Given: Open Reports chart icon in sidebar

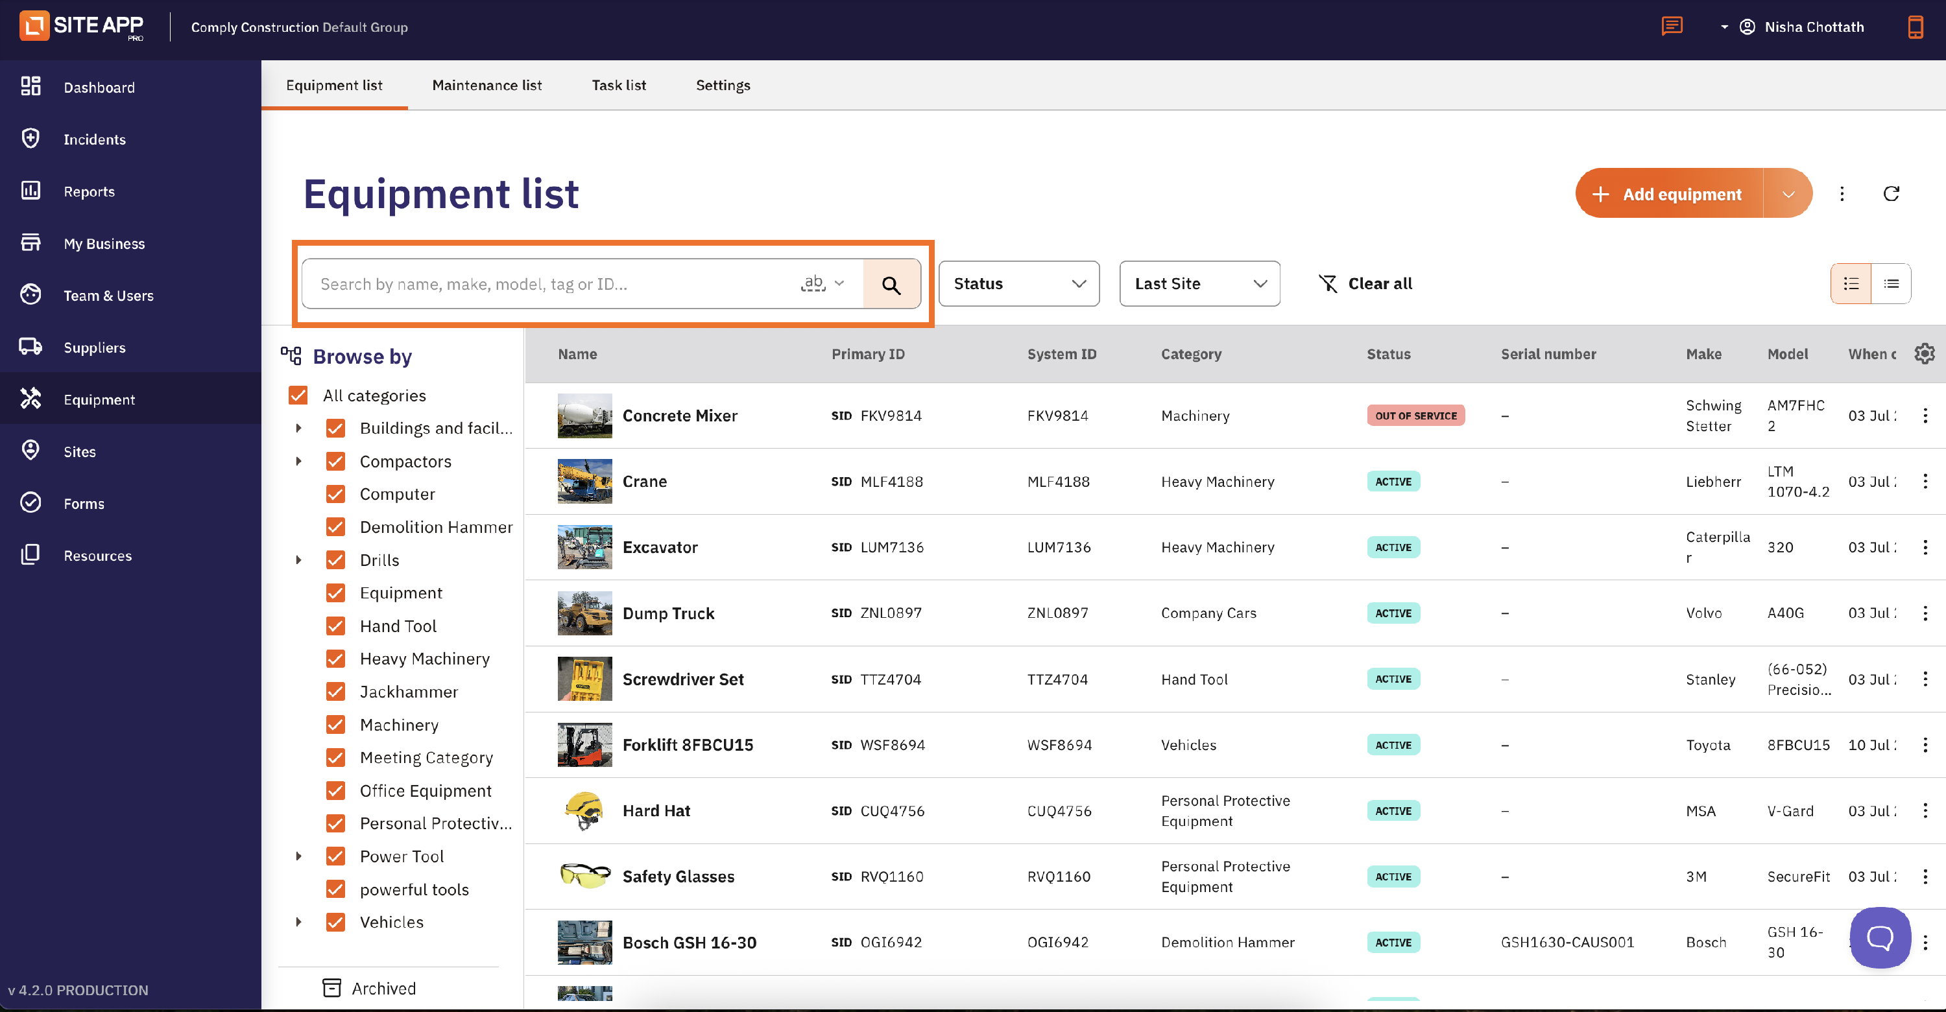Looking at the screenshot, I should 30,191.
